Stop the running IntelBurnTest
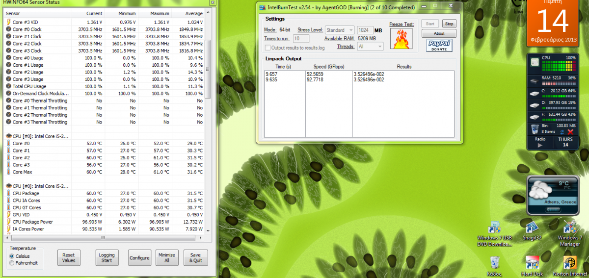The image size is (589, 278). pos(449,24)
